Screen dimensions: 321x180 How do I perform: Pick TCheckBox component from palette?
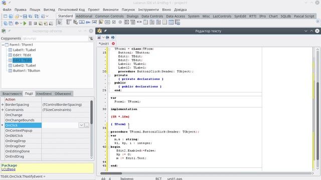point(114,22)
